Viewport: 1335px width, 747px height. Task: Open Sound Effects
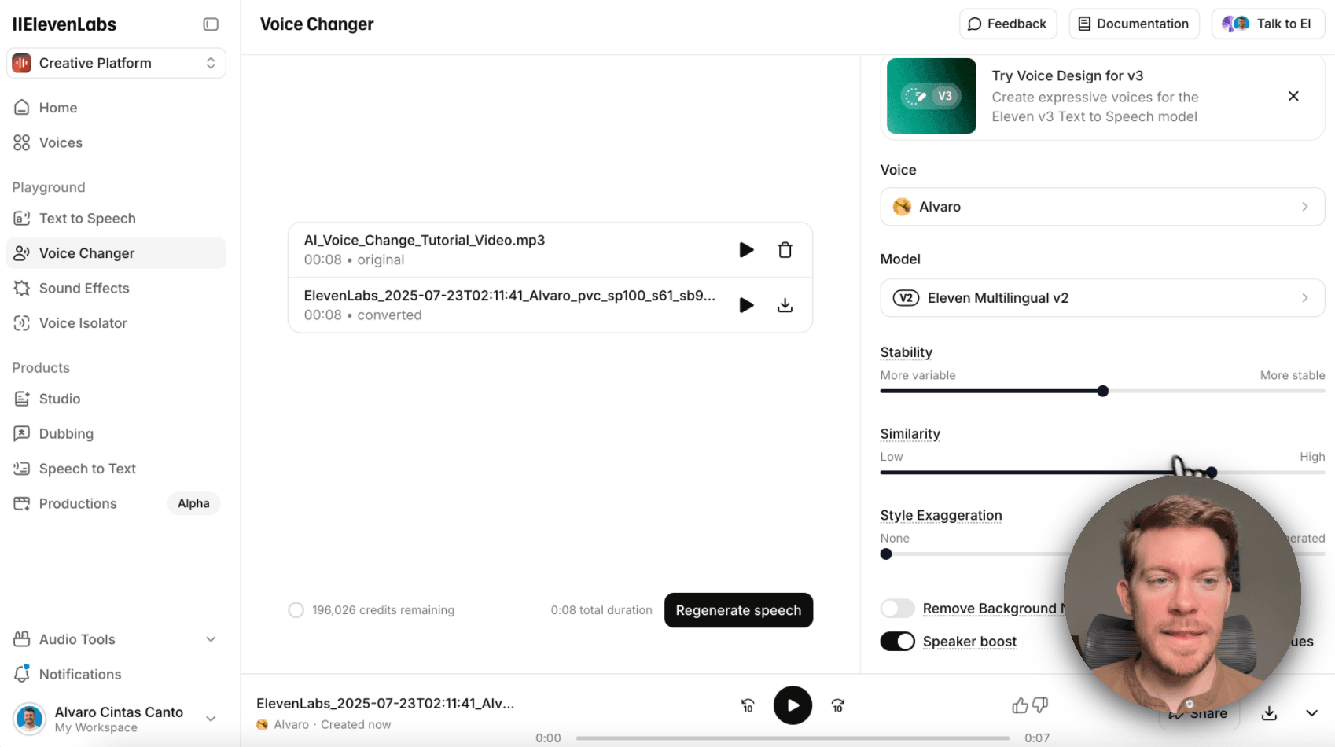(x=116, y=288)
